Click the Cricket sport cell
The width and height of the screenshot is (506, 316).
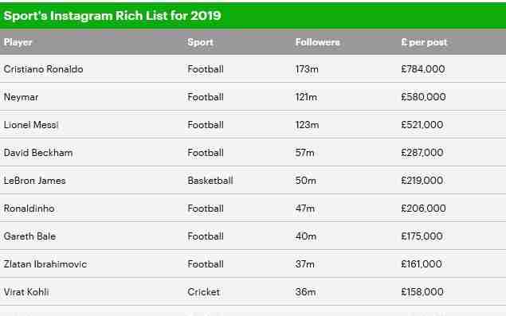tap(204, 292)
